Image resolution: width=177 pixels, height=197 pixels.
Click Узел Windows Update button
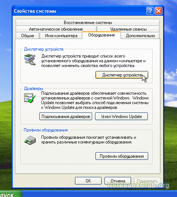pos(122,117)
